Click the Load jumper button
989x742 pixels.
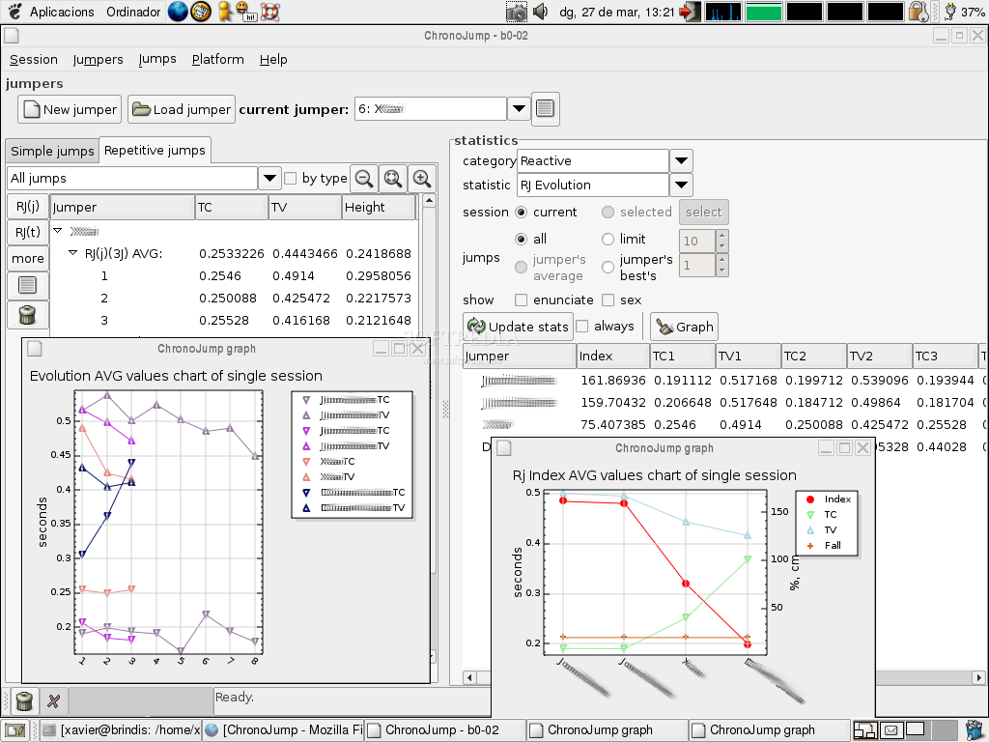tap(182, 109)
